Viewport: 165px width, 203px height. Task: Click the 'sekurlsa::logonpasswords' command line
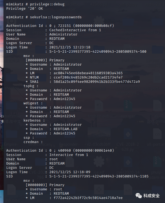click(x=44, y=17)
